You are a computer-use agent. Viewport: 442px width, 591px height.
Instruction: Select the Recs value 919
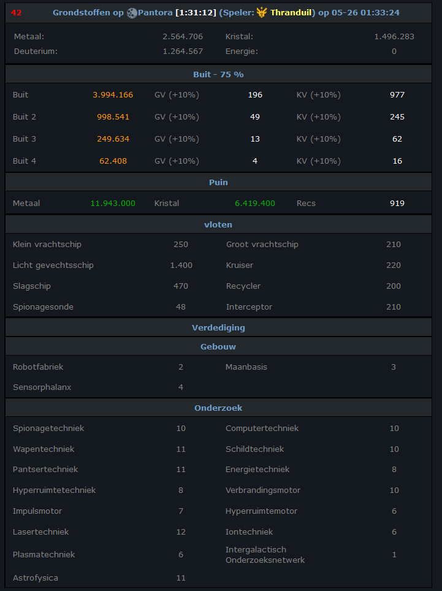click(397, 203)
